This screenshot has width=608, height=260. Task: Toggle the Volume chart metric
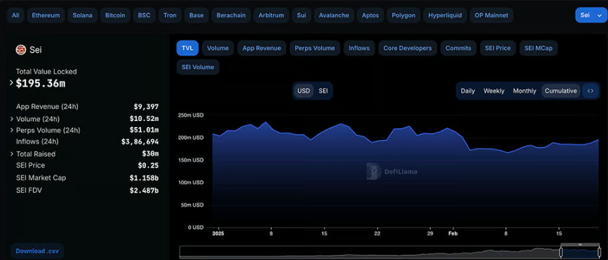coord(218,48)
